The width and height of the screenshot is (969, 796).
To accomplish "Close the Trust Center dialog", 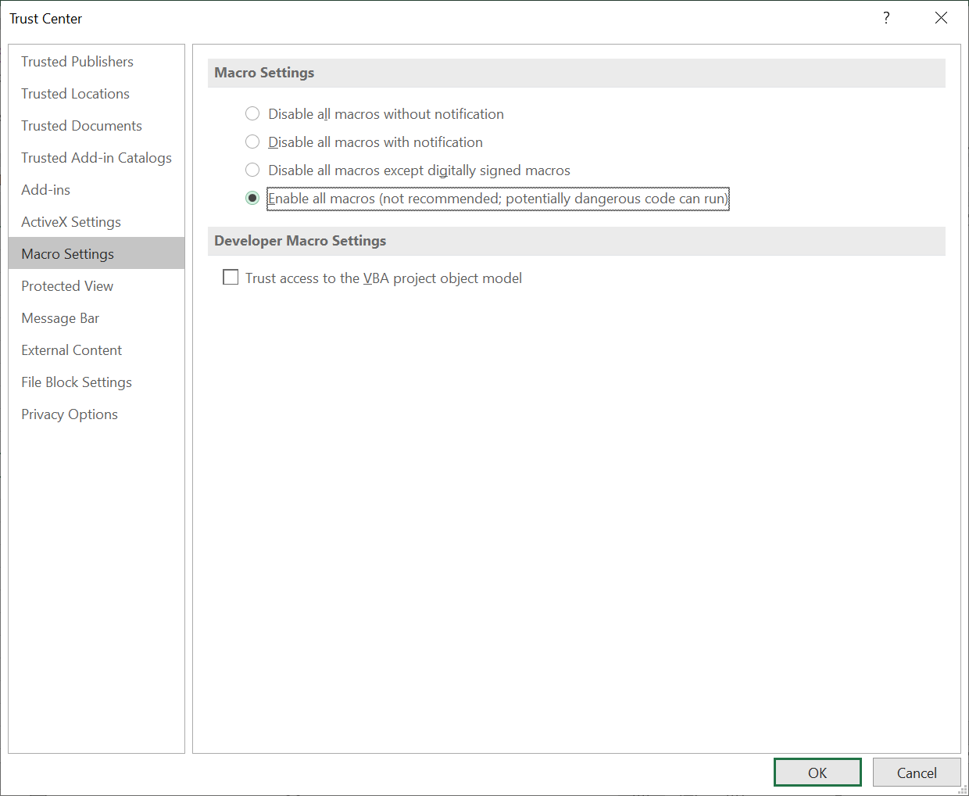I will coord(941,18).
